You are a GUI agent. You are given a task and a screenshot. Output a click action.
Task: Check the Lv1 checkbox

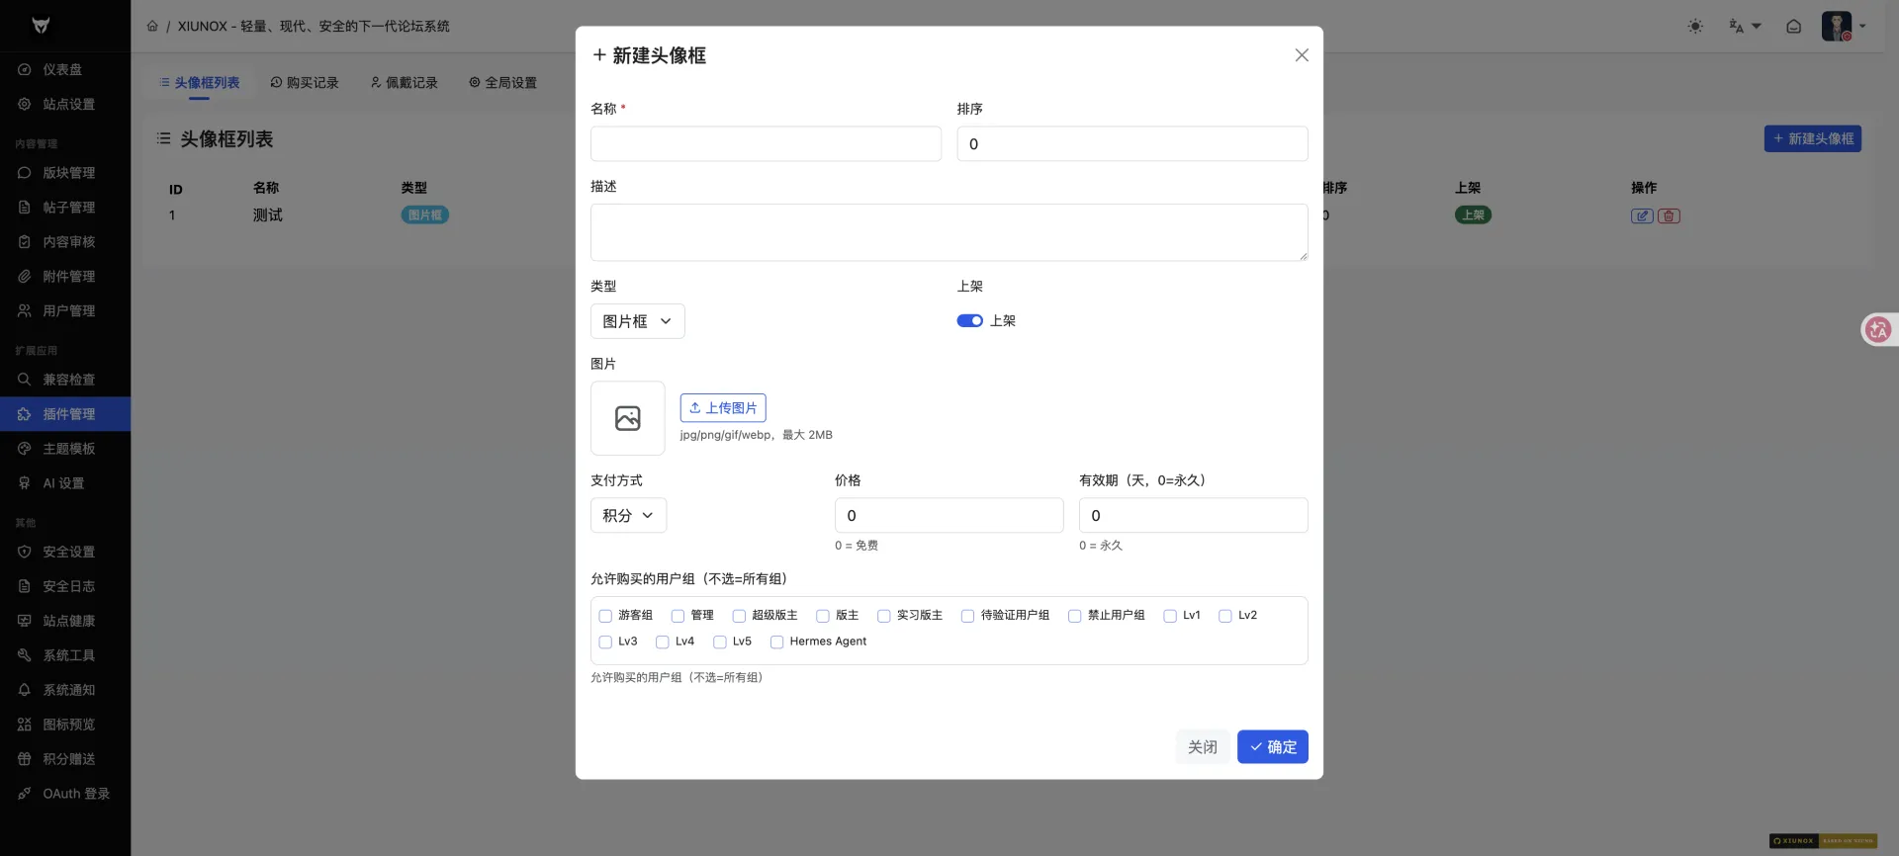click(1170, 616)
